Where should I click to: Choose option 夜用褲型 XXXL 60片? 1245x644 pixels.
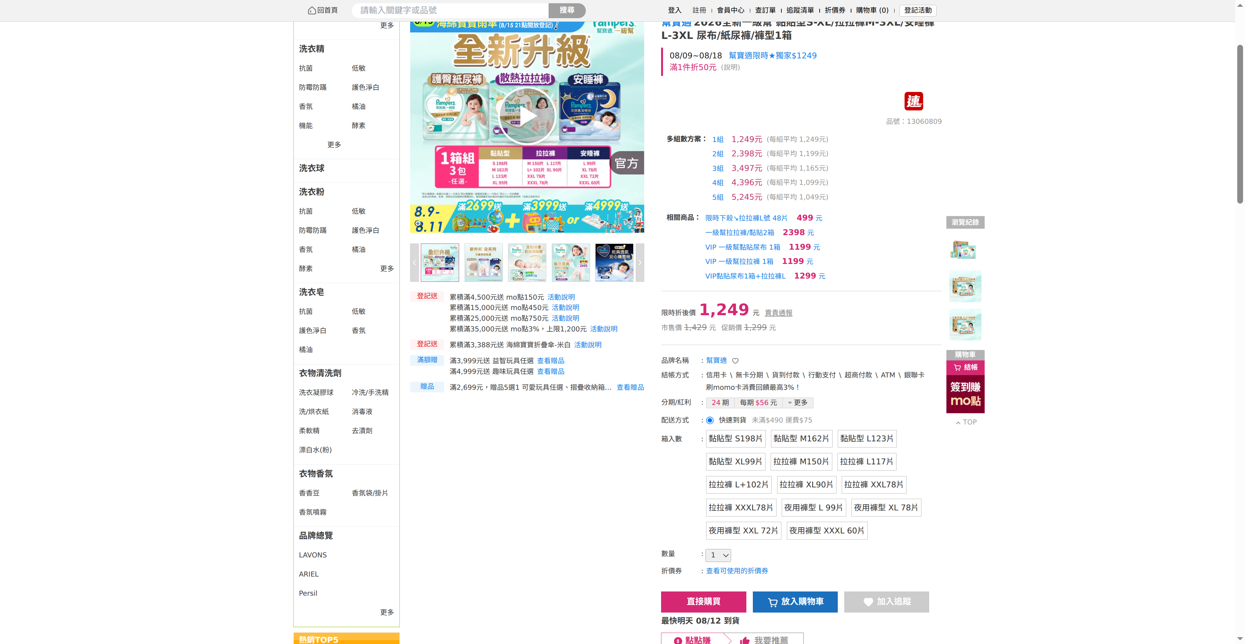coord(827,531)
